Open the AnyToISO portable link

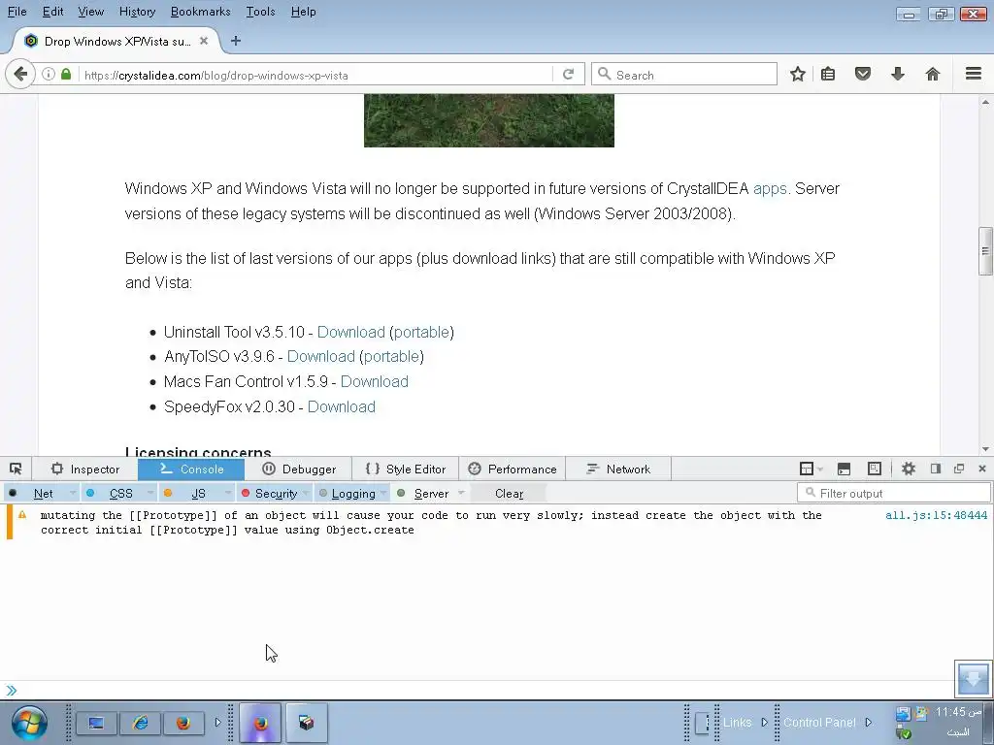391,357
